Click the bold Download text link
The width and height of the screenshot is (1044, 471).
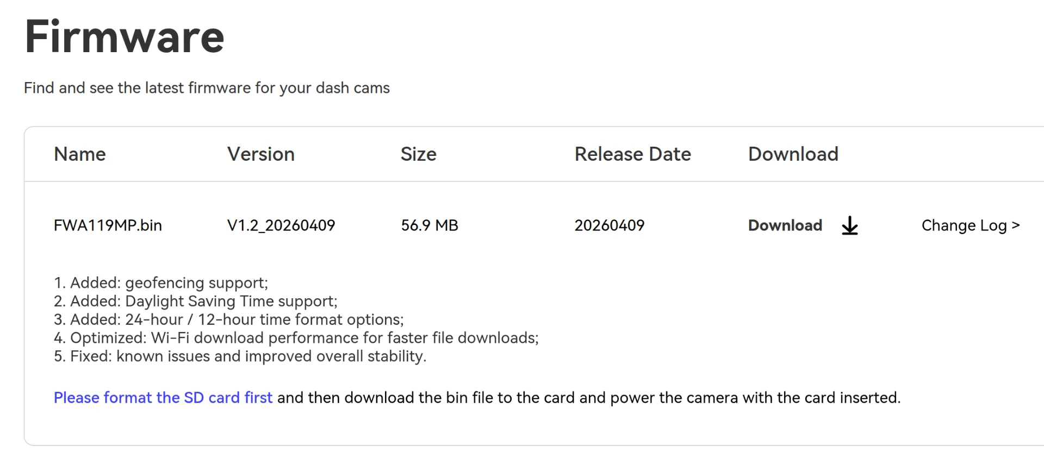(x=785, y=225)
